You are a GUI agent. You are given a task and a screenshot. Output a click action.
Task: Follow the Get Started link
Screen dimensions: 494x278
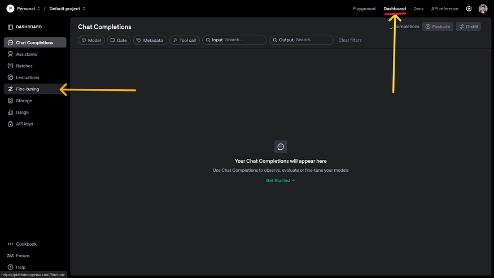[281, 181]
